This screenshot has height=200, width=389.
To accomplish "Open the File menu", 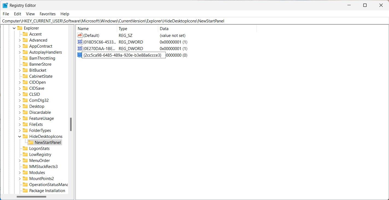I will click(6, 14).
